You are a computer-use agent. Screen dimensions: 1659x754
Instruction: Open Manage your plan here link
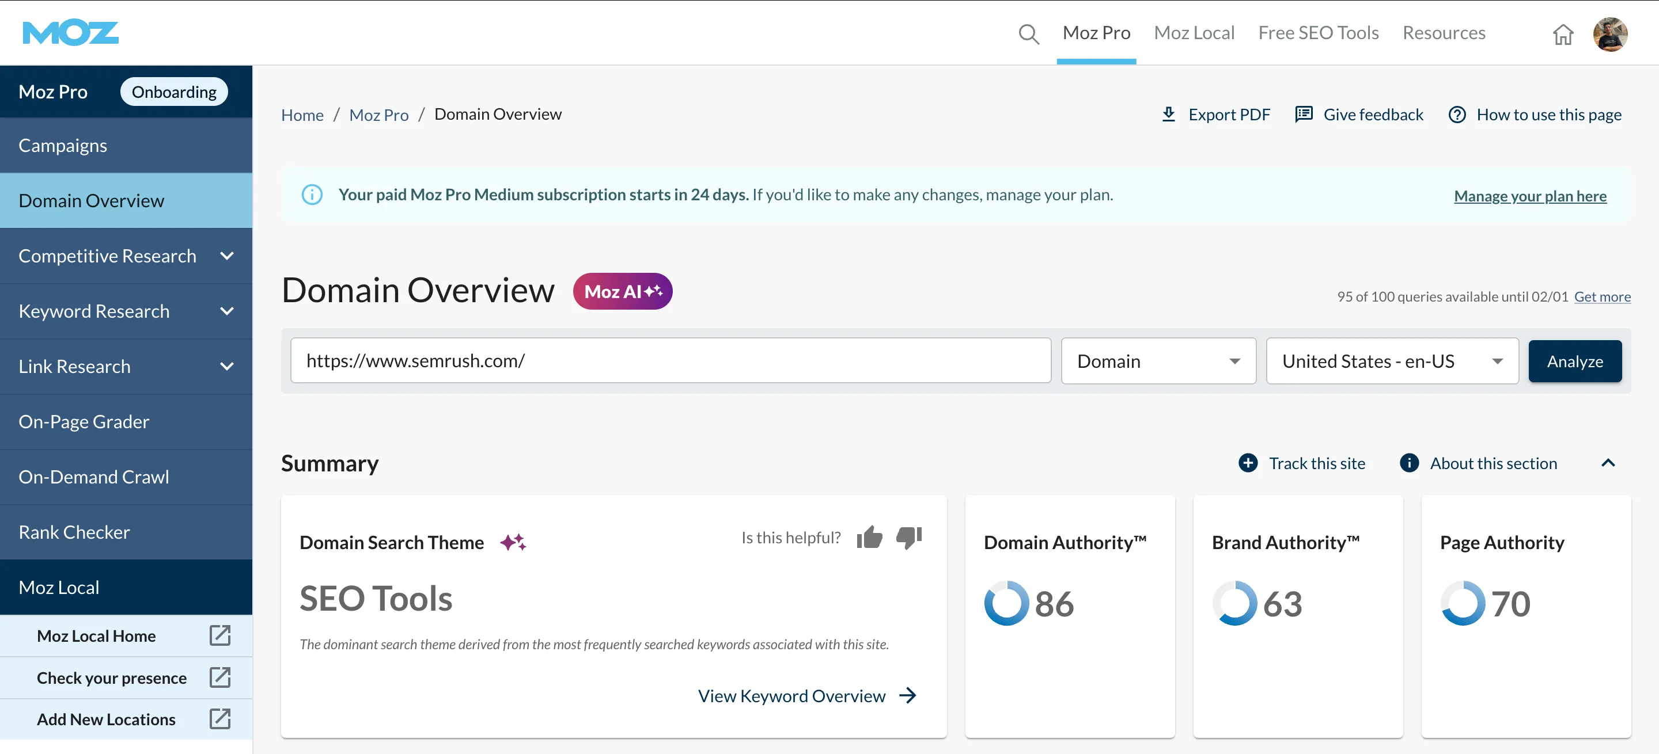(x=1530, y=196)
